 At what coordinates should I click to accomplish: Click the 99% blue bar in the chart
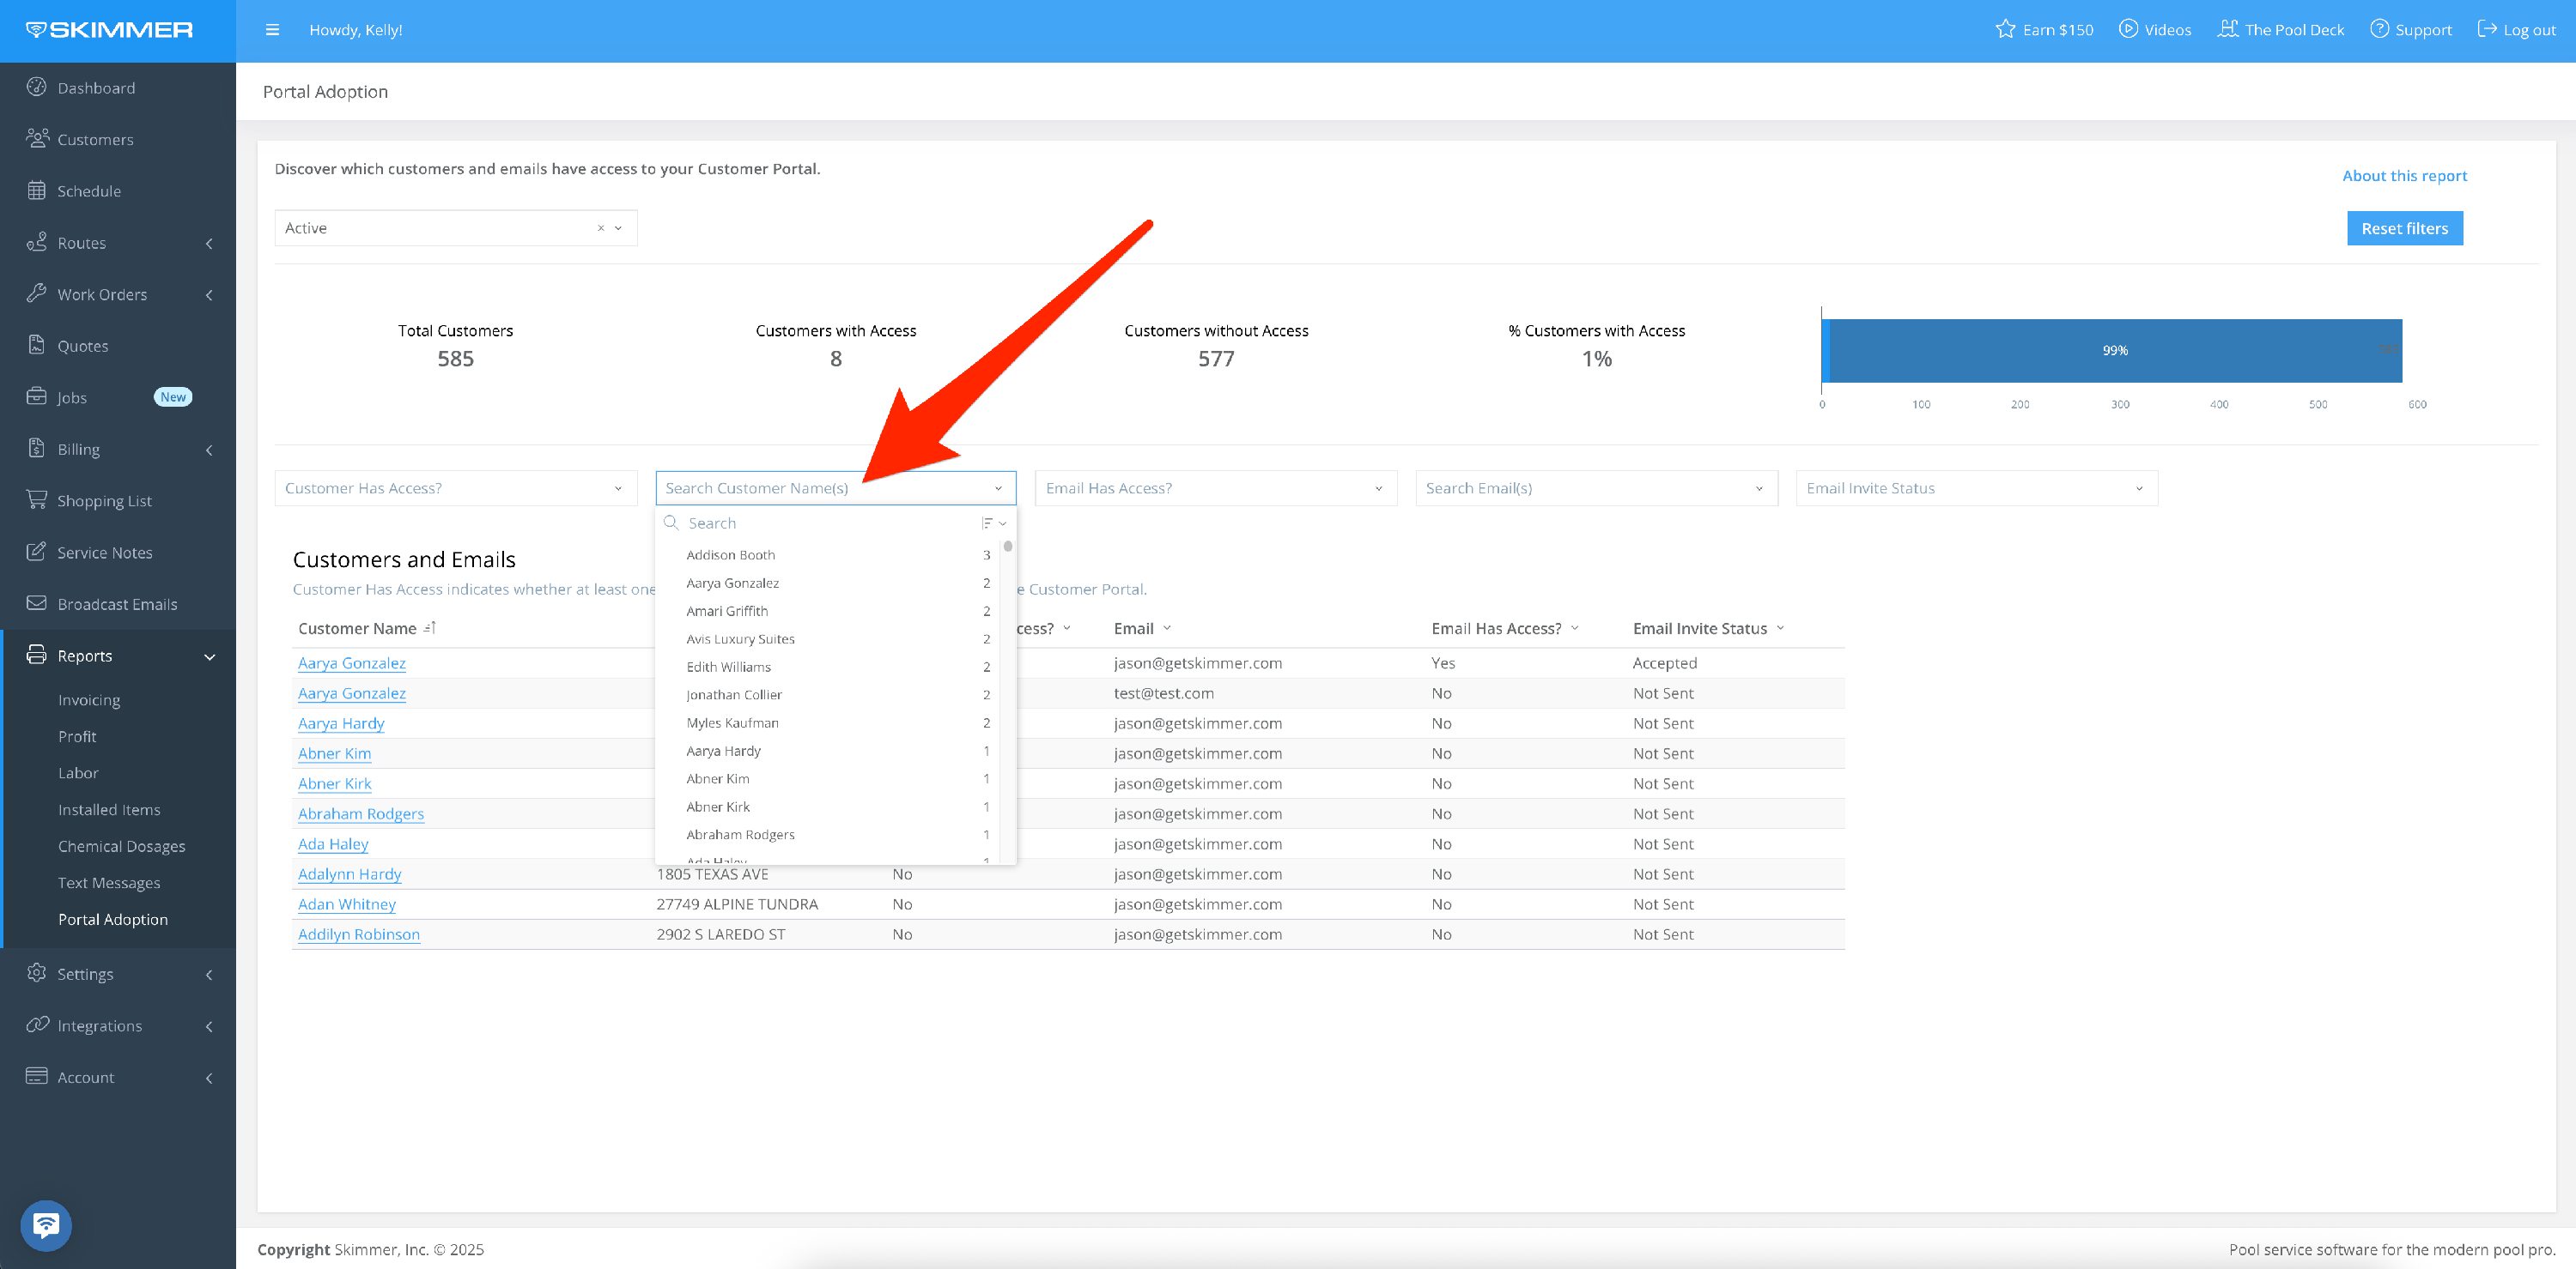click(x=2114, y=350)
